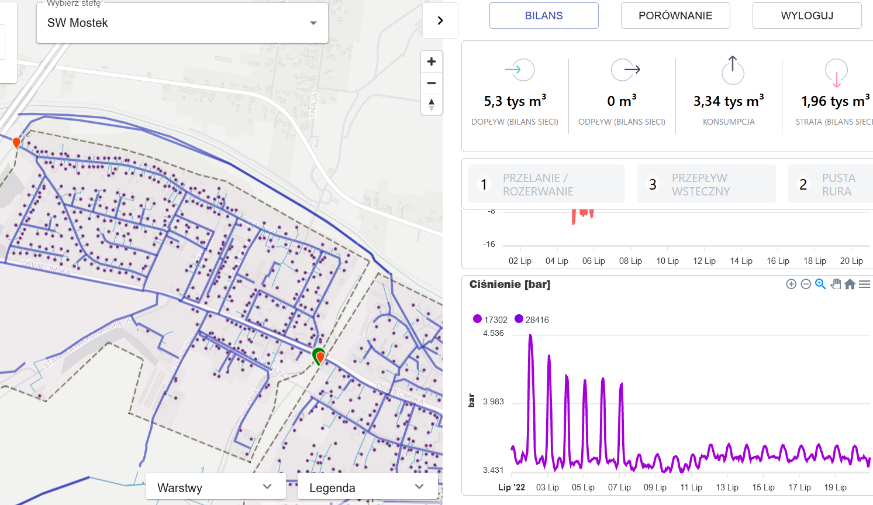
Task: Click the 5,3 tys m³ inflow value
Action: [x=515, y=101]
